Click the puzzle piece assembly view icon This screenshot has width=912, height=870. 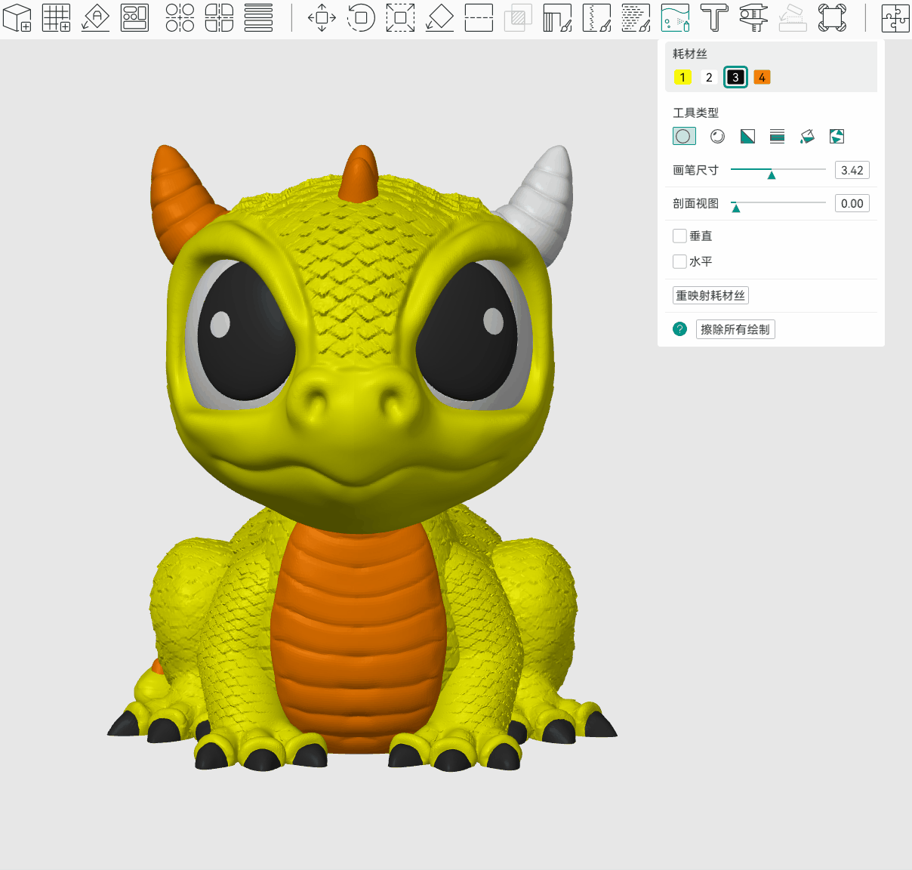pyautogui.click(x=895, y=17)
